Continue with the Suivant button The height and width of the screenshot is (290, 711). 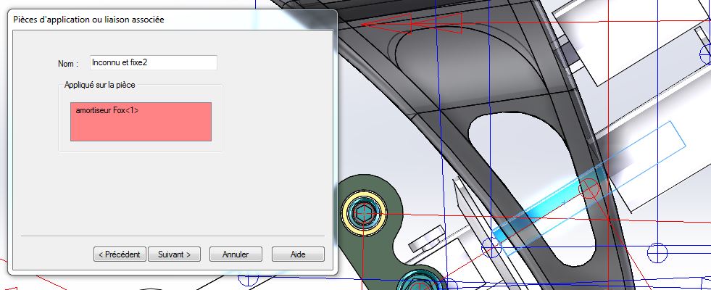click(x=174, y=254)
